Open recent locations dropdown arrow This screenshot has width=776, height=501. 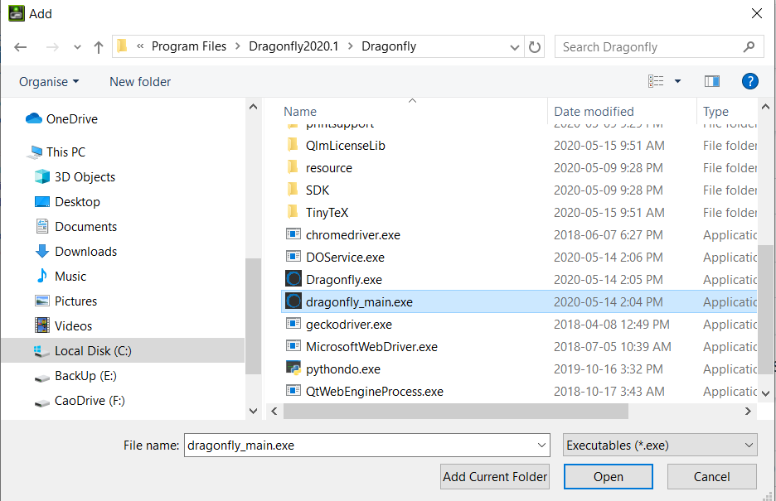[x=77, y=47]
